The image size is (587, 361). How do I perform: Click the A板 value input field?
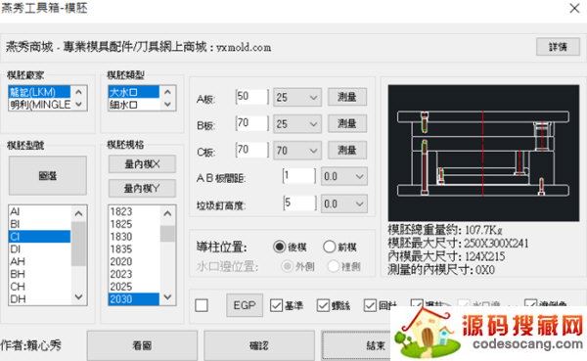[252, 97]
